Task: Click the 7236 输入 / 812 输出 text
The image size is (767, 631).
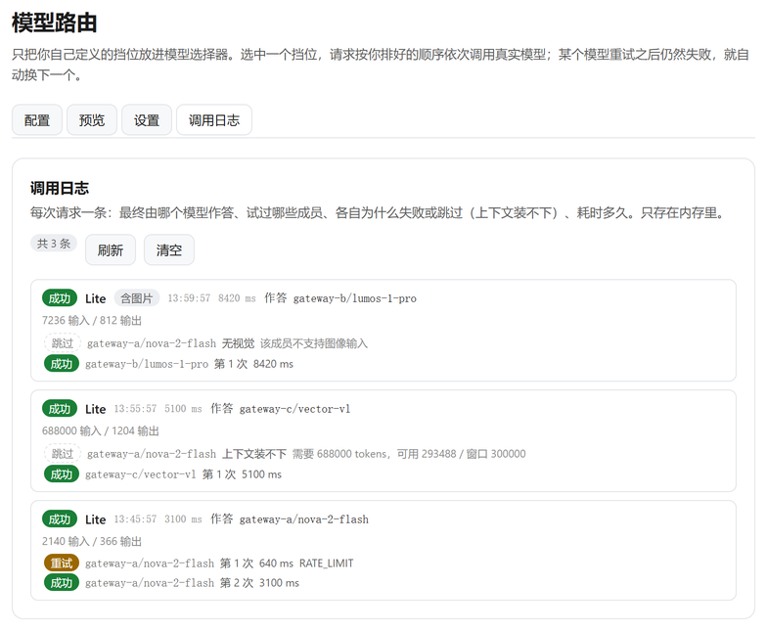Action: [92, 321]
